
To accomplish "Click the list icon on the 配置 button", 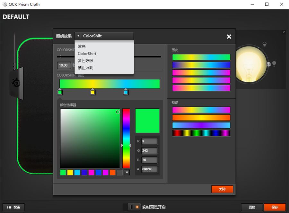I will pos(9,207).
